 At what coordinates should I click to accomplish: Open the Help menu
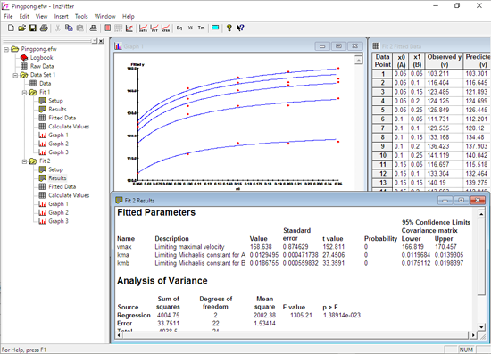click(x=128, y=17)
